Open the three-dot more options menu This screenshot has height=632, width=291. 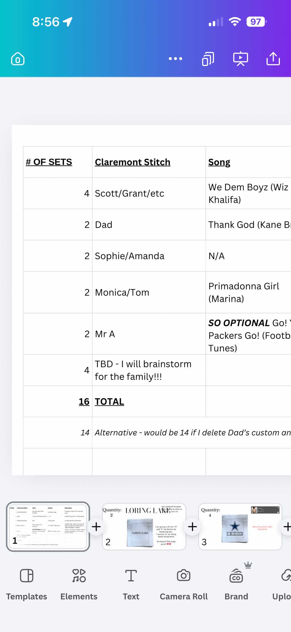(175, 59)
